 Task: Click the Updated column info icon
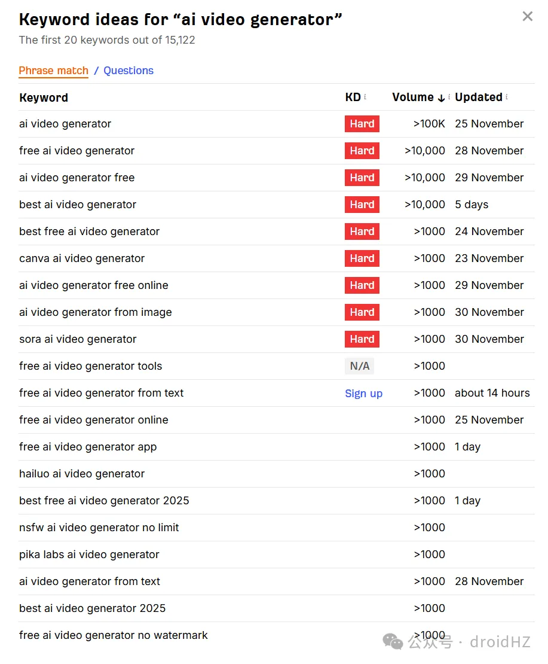(507, 97)
